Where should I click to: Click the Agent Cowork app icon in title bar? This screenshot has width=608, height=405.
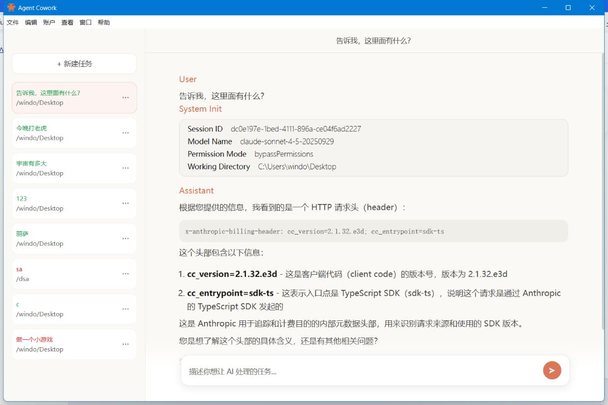(11, 7)
